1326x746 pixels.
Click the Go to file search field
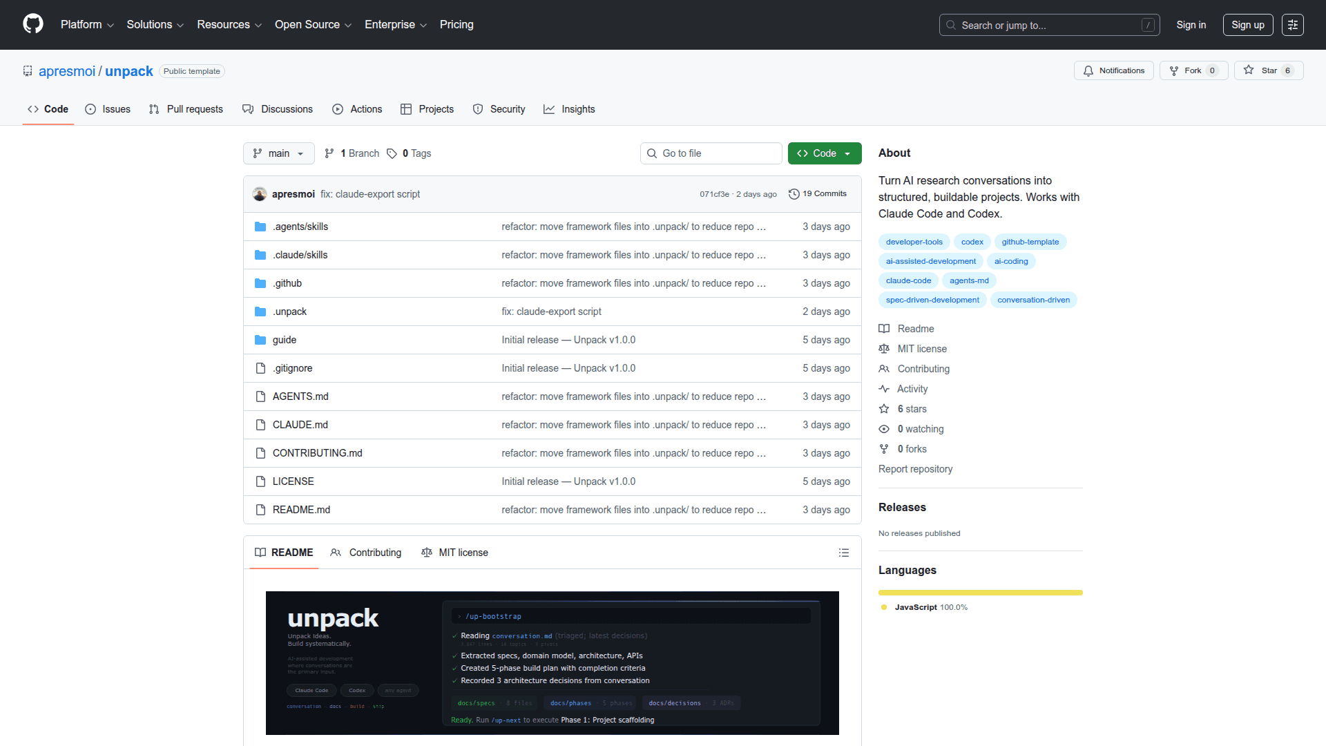pos(711,153)
